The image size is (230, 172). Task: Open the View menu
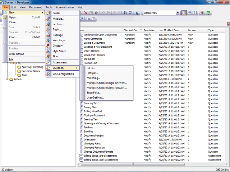(23, 7)
